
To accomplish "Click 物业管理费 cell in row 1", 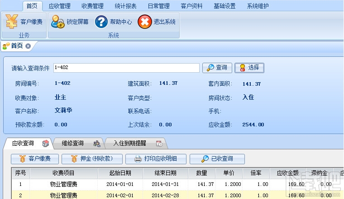I will pos(64,185).
